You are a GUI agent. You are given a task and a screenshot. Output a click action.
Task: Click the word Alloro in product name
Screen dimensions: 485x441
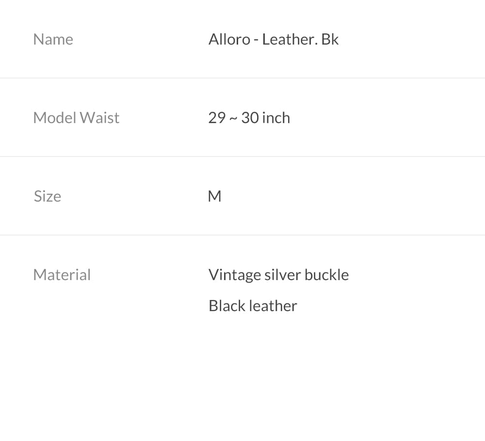tap(229, 40)
